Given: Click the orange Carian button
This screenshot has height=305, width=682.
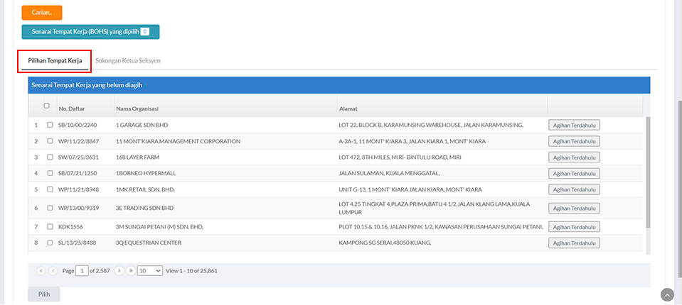Looking at the screenshot, I should point(42,13).
